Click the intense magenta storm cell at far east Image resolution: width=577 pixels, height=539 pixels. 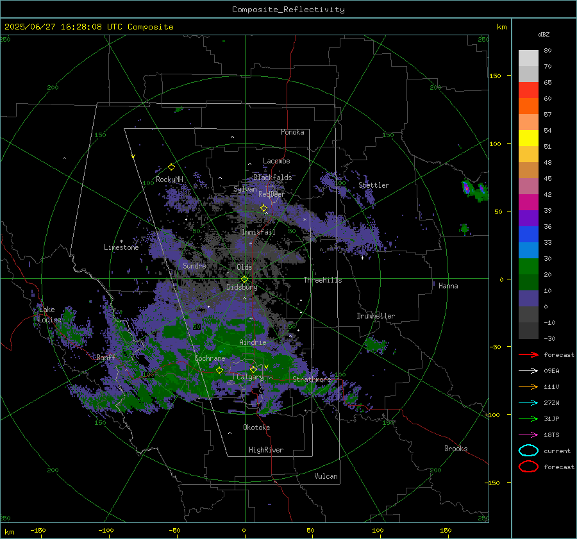(x=467, y=188)
